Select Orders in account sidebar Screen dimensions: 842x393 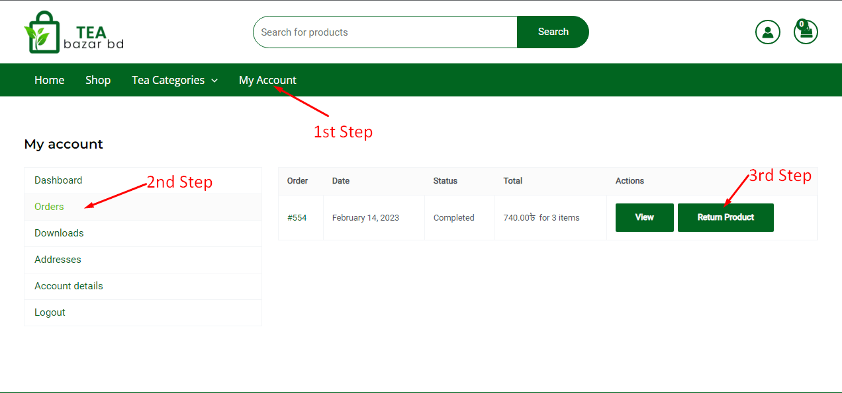coord(49,207)
